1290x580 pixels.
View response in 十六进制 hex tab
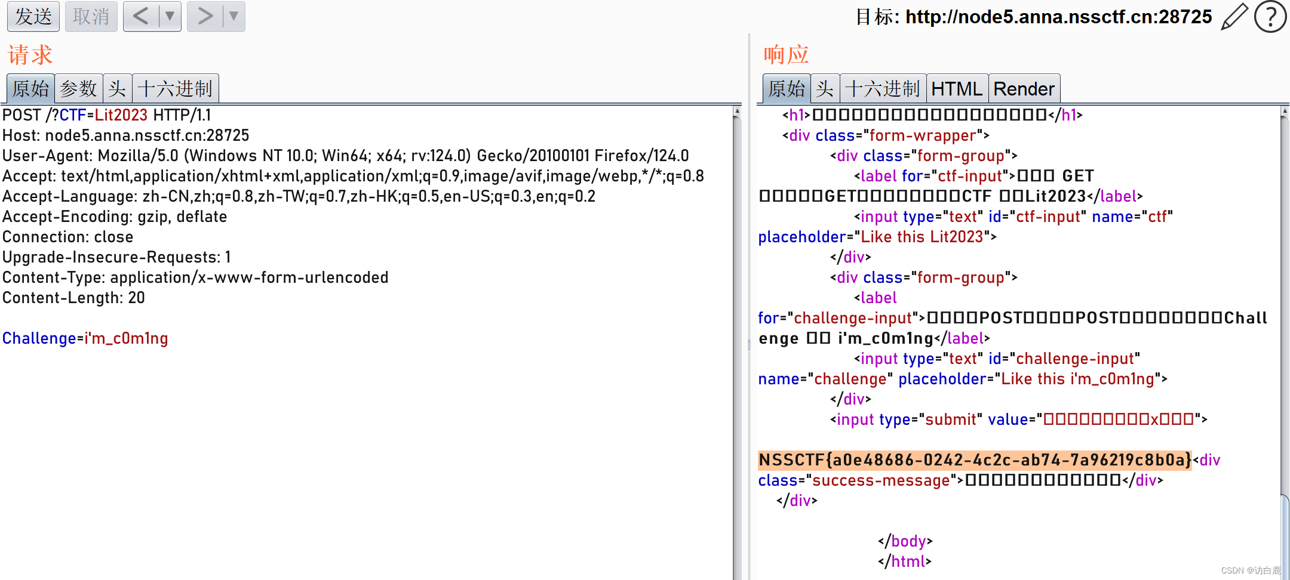pyautogui.click(x=883, y=88)
